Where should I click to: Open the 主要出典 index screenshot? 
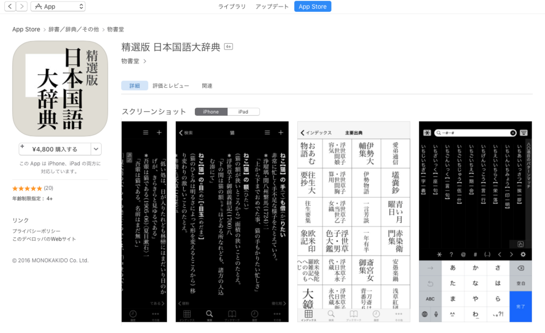click(354, 222)
